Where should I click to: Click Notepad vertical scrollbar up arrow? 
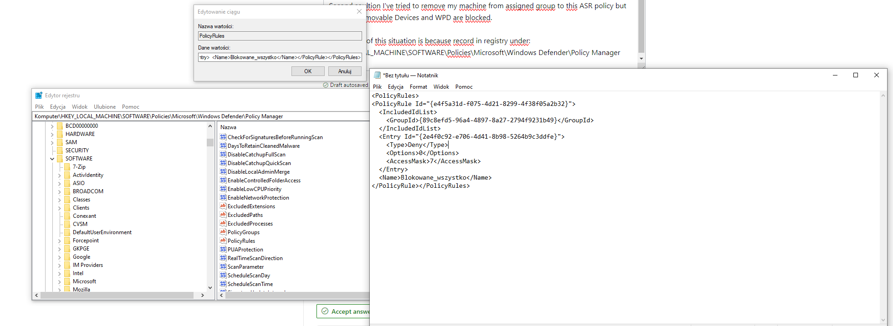click(883, 95)
